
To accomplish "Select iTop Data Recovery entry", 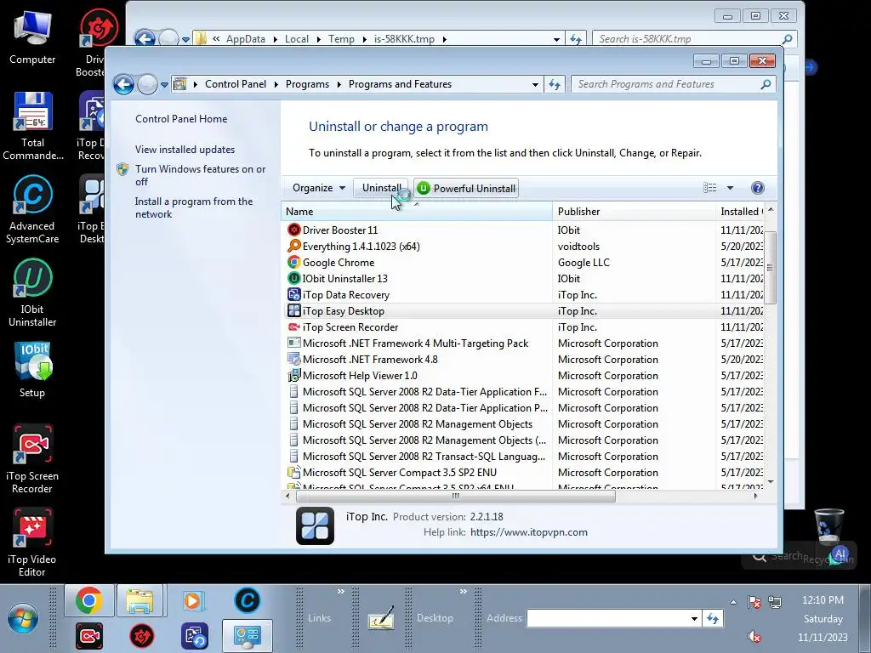I will click(339, 294).
